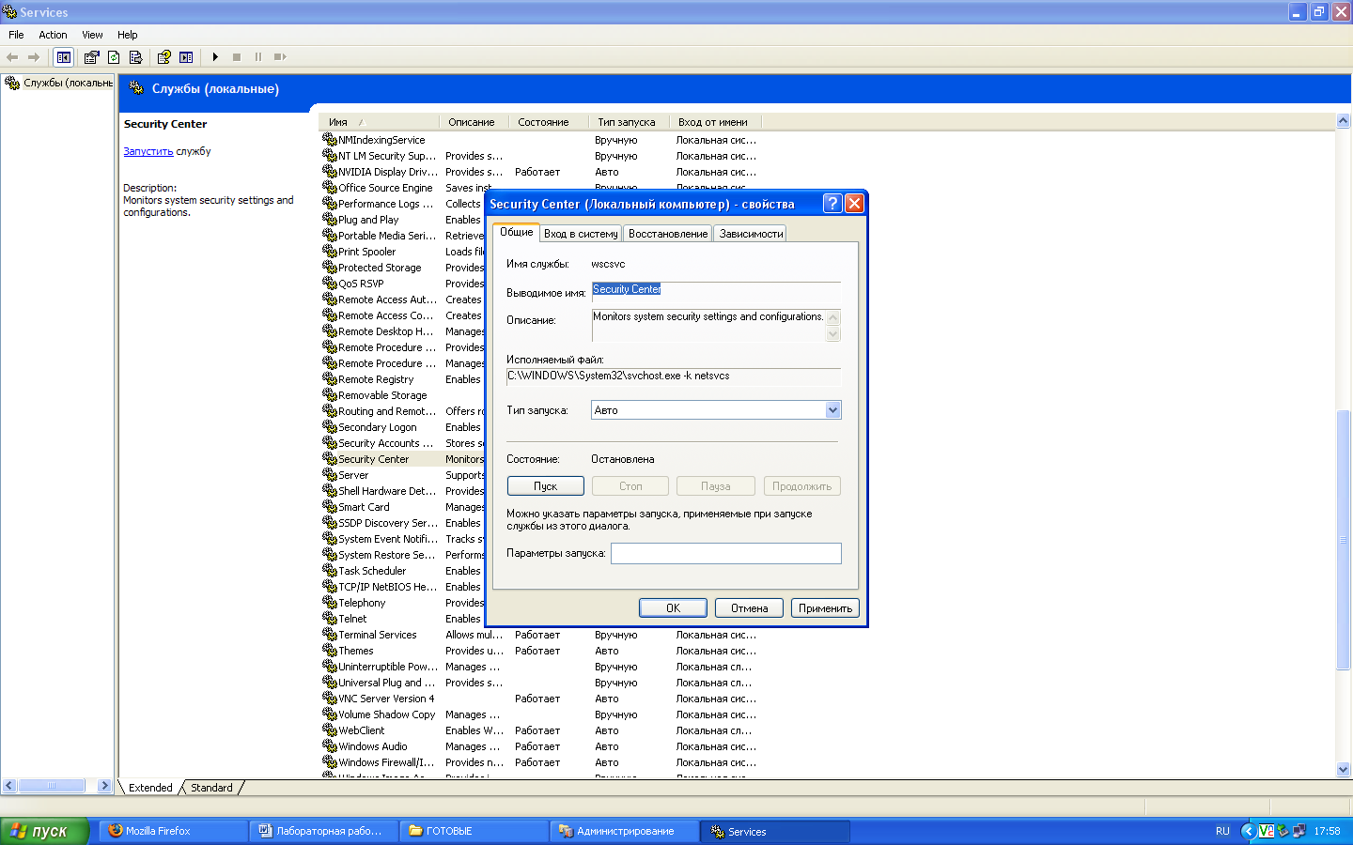
Task: Click the gear icon of Службы (локальные) tree node
Action: 12,83
